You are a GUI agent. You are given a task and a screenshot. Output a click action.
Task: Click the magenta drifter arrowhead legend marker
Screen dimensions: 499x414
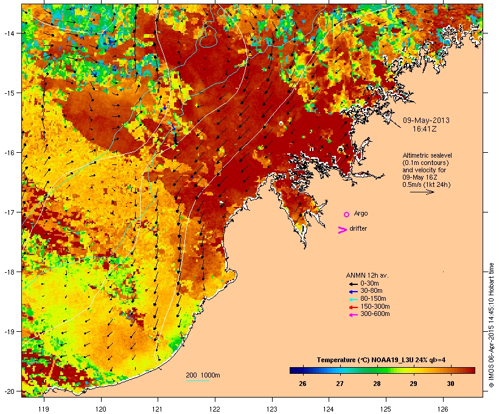coord(342,230)
